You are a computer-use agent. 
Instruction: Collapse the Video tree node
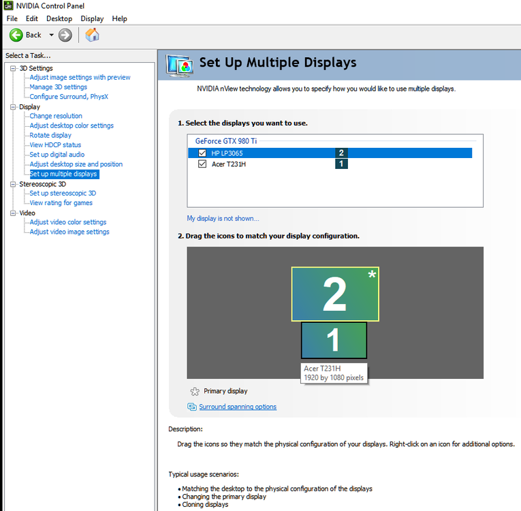(x=13, y=213)
